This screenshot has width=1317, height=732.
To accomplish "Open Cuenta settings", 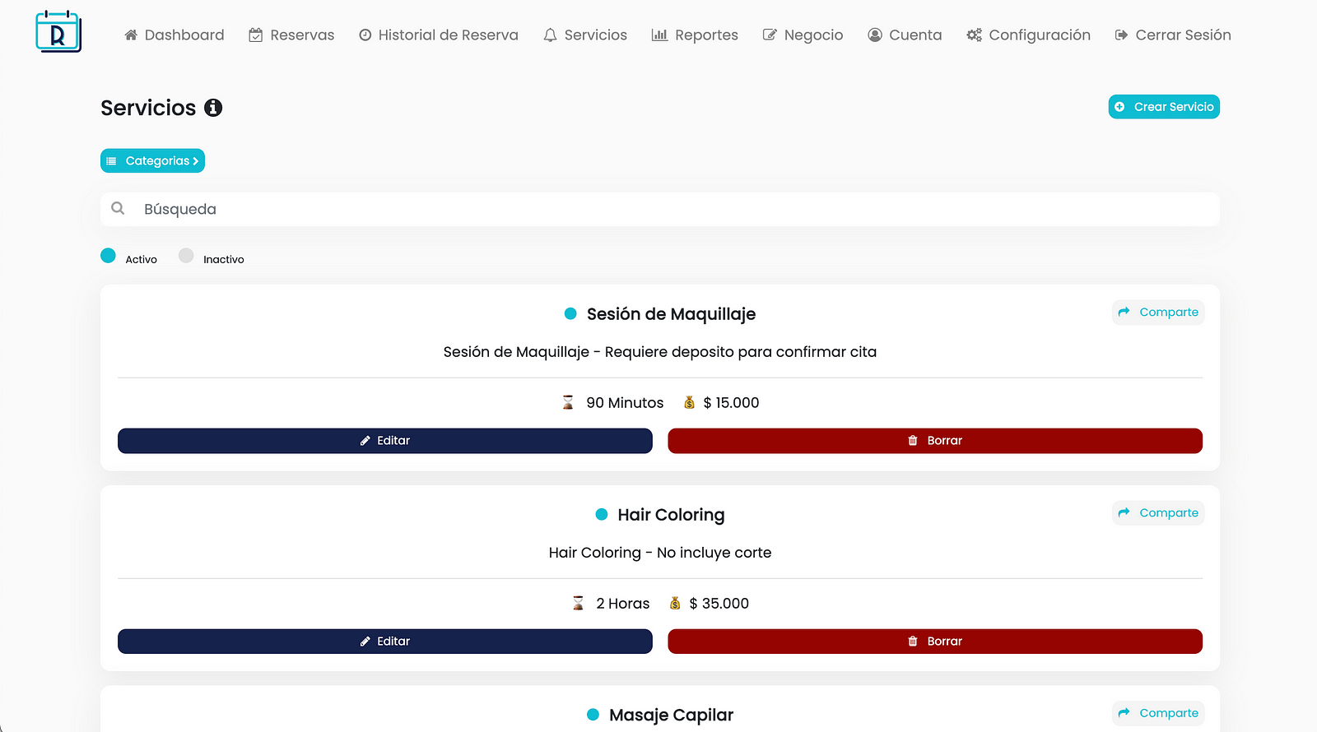I will pos(905,35).
